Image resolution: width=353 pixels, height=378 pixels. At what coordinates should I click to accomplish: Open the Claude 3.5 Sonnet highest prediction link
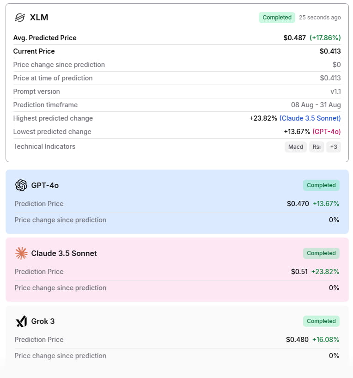310,118
